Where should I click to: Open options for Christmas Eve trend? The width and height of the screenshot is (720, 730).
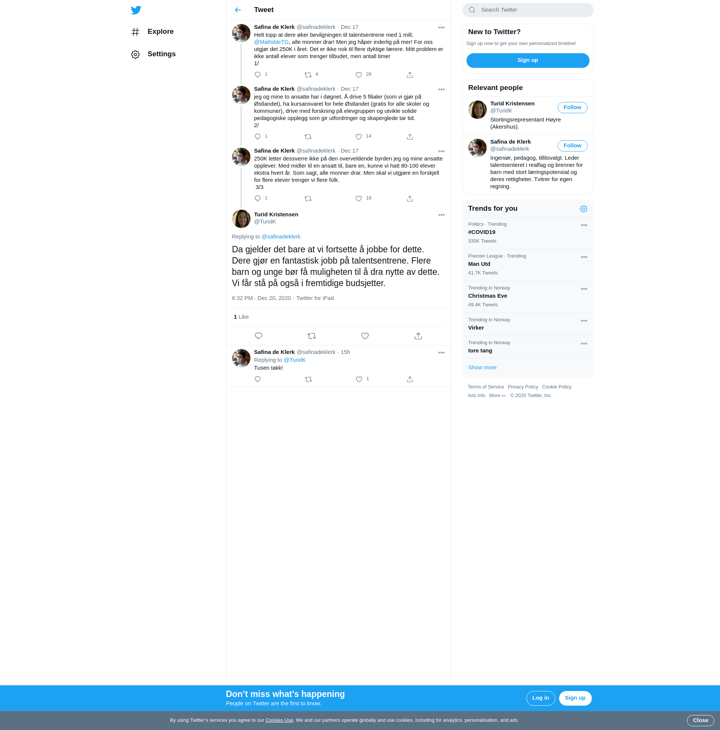point(584,289)
